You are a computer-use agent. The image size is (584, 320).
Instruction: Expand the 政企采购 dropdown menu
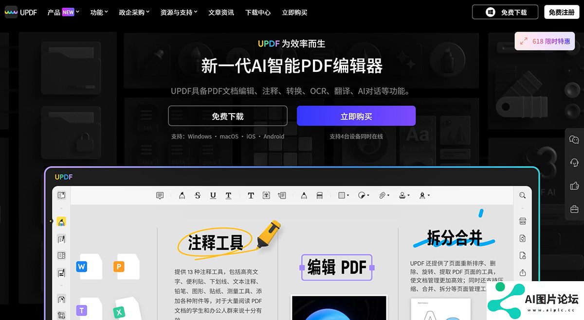click(x=134, y=12)
